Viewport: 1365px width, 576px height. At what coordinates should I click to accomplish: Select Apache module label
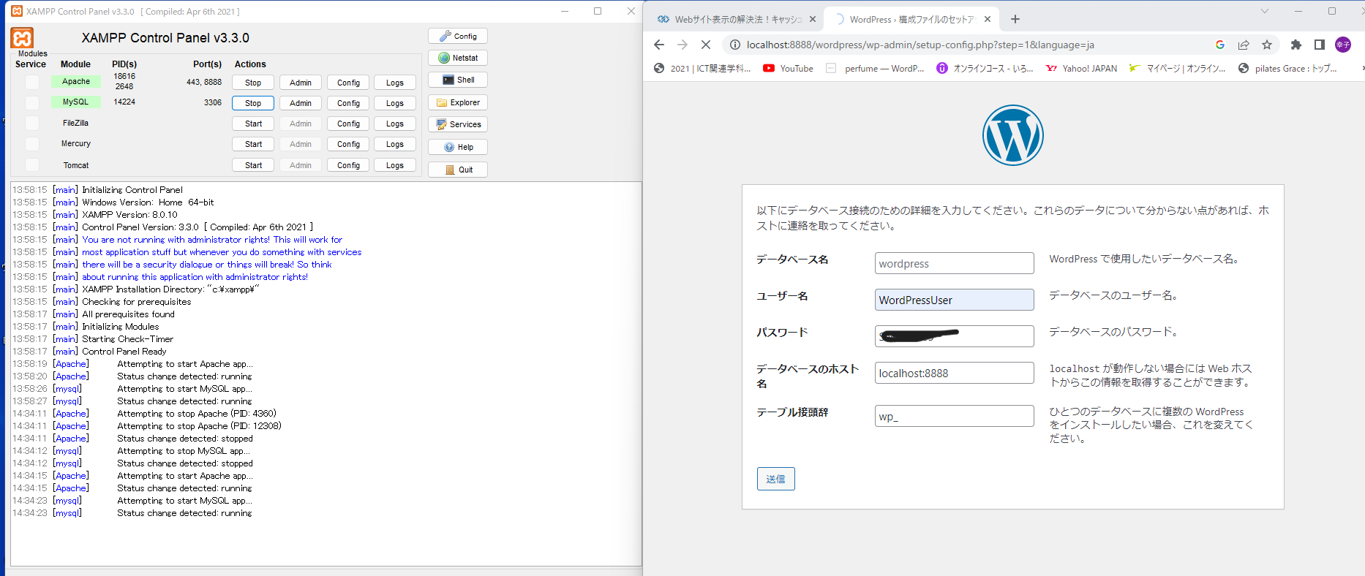(x=76, y=81)
